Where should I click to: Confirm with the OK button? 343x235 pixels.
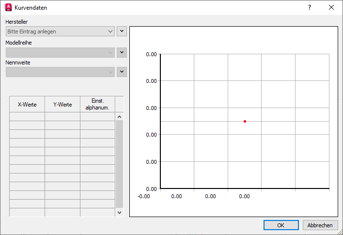click(x=281, y=225)
